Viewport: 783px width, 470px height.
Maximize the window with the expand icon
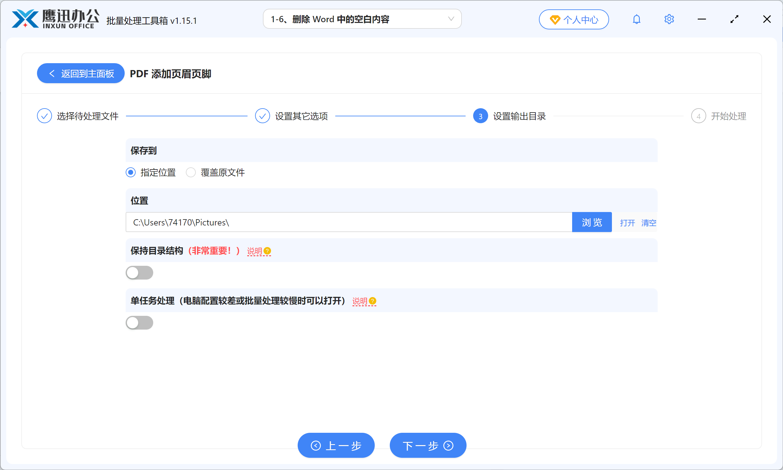tap(734, 19)
